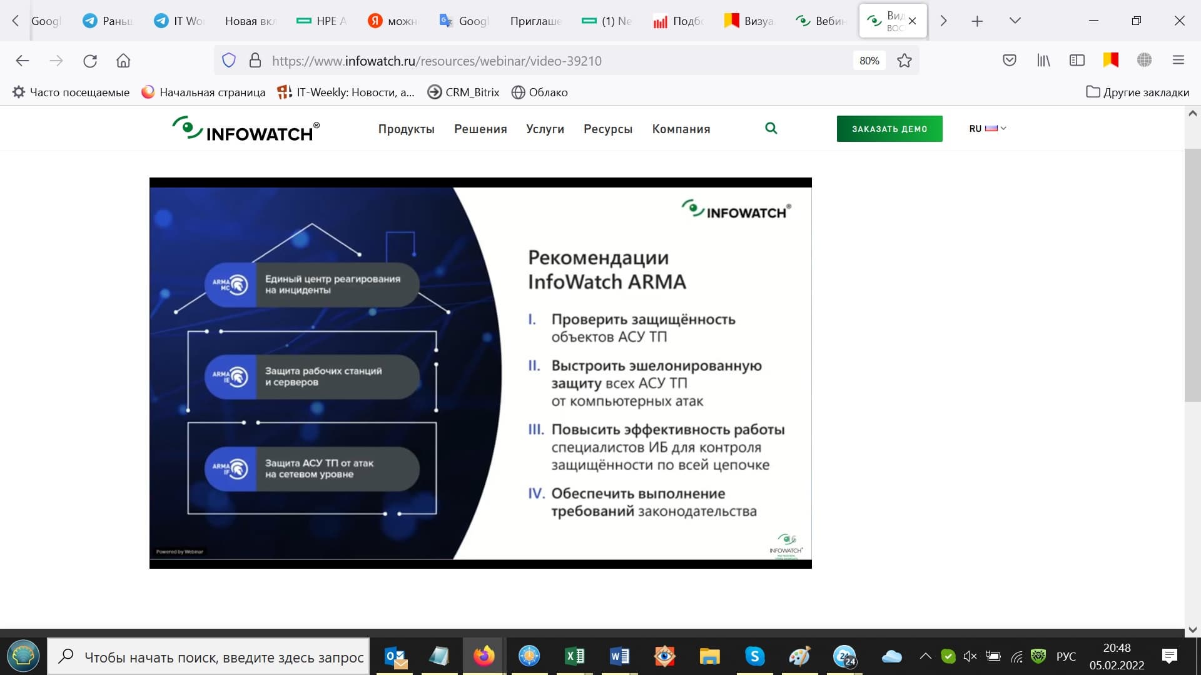
Task: Toggle the muted speaker volume tray icon
Action: [970, 656]
